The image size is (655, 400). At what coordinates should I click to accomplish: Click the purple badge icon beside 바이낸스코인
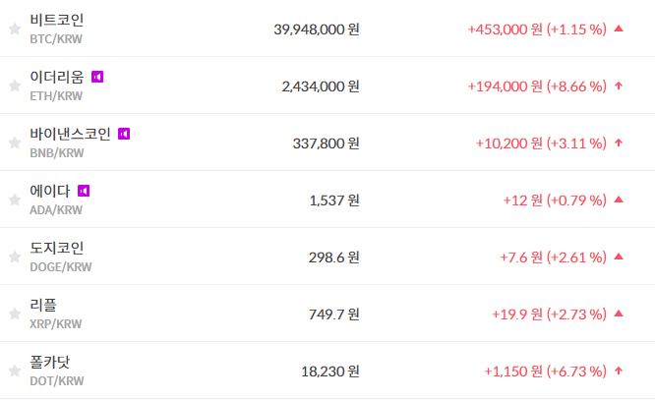pos(124,133)
